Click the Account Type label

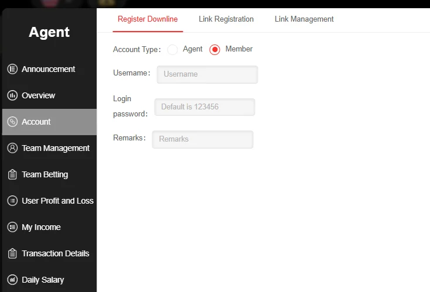(x=136, y=50)
